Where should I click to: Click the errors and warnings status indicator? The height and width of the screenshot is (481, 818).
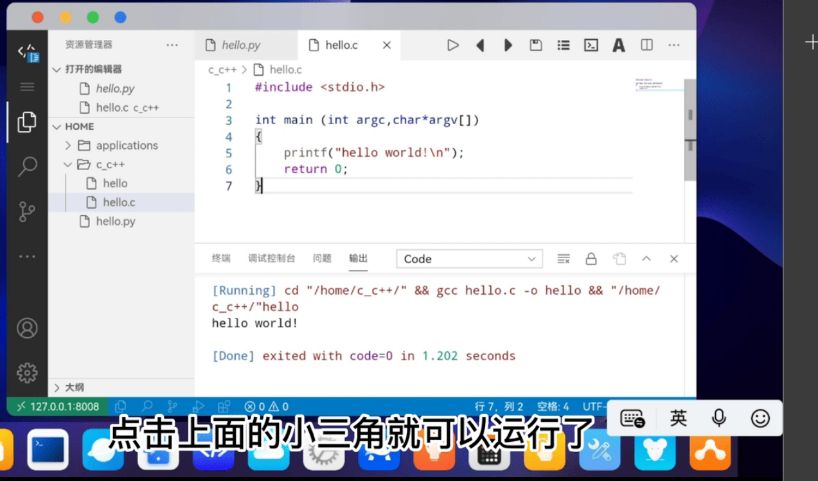point(267,407)
